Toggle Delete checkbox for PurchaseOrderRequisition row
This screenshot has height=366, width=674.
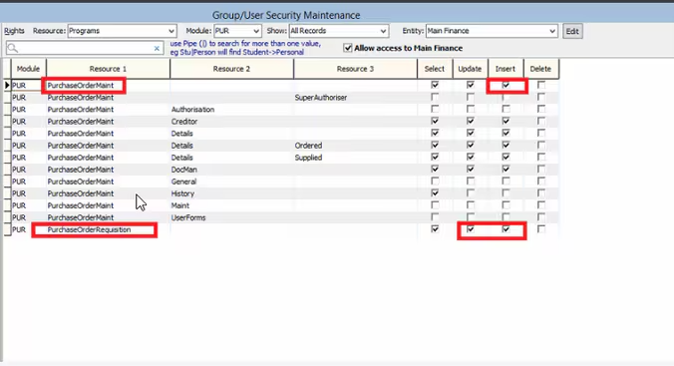540,229
